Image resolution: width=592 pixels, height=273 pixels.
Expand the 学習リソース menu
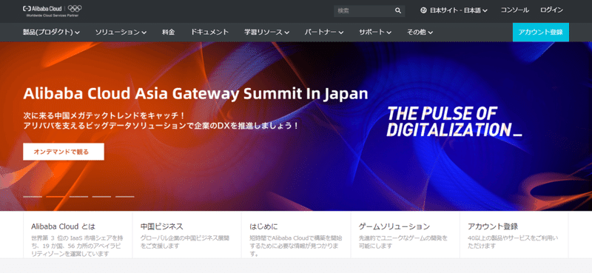pyautogui.click(x=266, y=33)
